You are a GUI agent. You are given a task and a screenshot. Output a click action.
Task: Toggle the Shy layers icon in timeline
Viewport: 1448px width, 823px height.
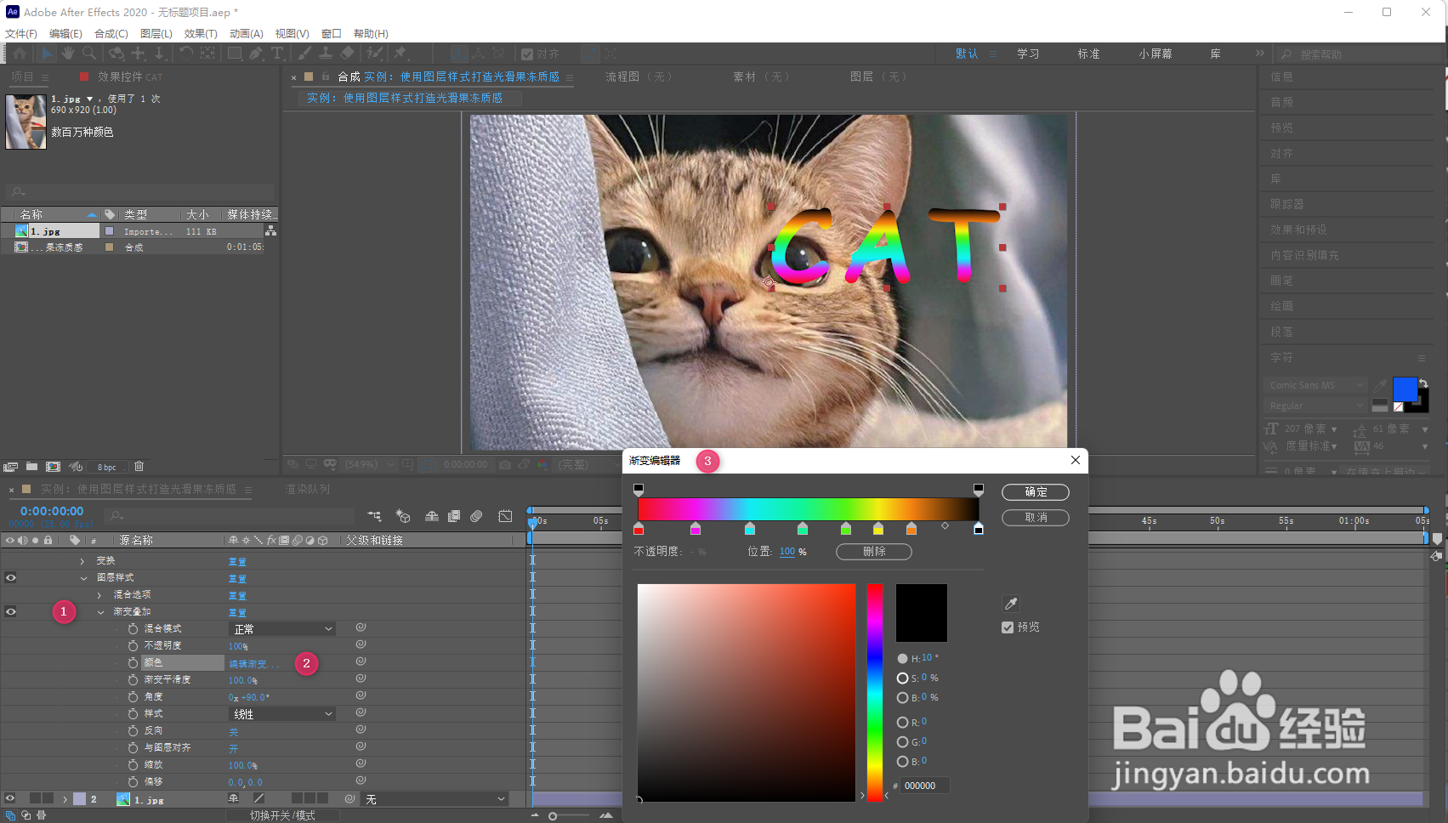tap(432, 516)
